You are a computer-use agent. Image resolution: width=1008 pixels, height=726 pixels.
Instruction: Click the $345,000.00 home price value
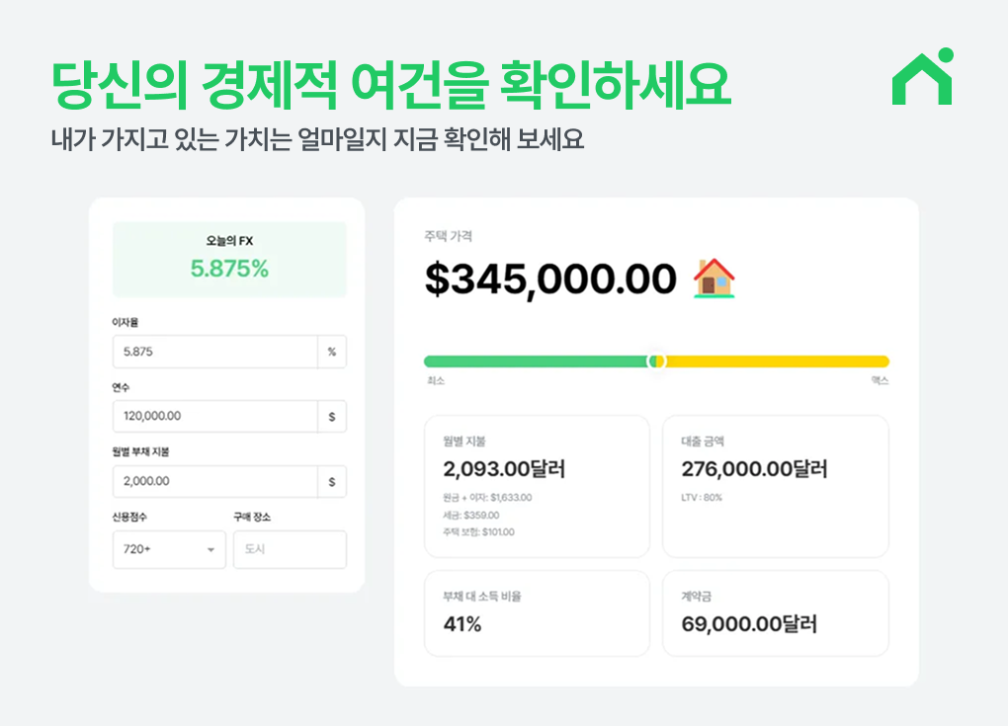pos(550,280)
